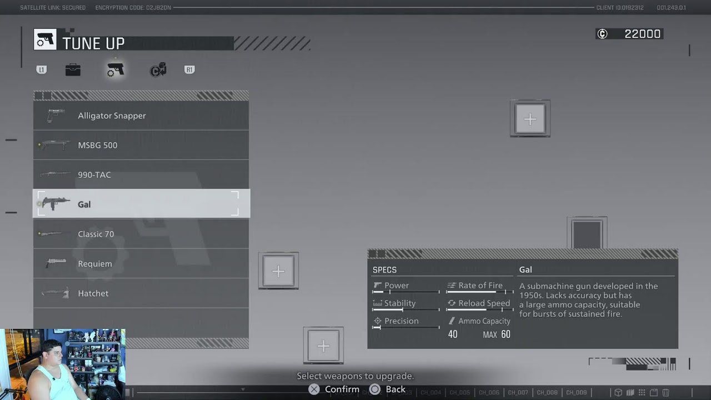
Task: Open the briefcase items tab
Action: point(73,70)
